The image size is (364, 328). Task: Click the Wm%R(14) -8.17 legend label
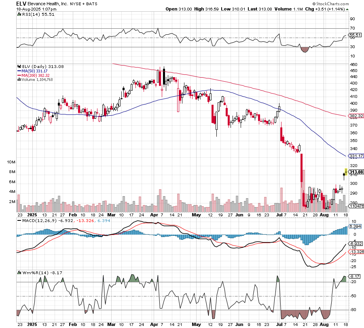click(42, 273)
